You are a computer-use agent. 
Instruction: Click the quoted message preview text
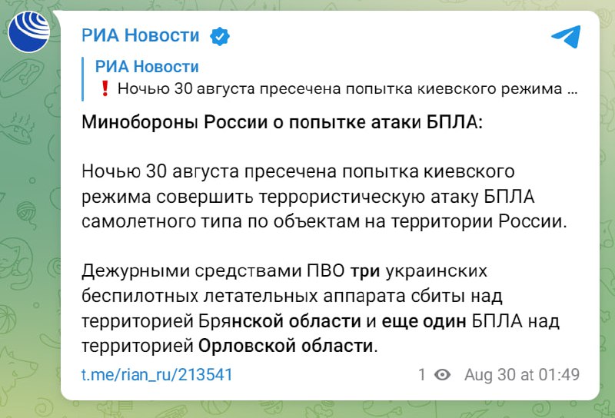pos(347,88)
